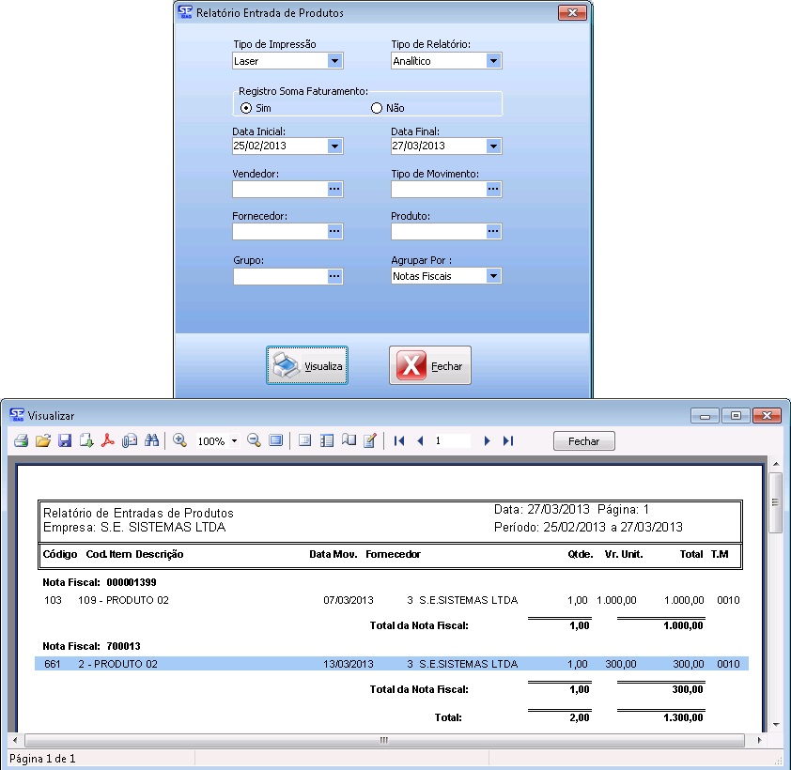The width and height of the screenshot is (791, 770).
Task: Open file using the folder icon
Action: [42, 440]
